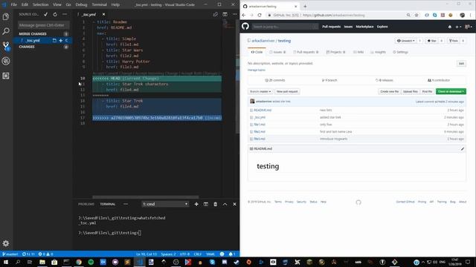
Task: Bookmark page with the star icon in address bar
Action: click(416, 15)
